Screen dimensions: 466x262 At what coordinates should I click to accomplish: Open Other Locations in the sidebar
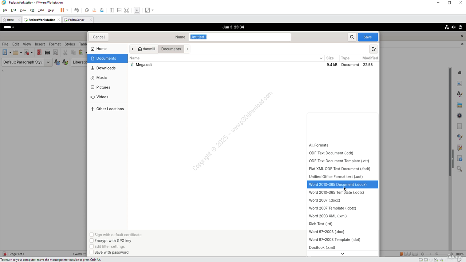pyautogui.click(x=107, y=109)
